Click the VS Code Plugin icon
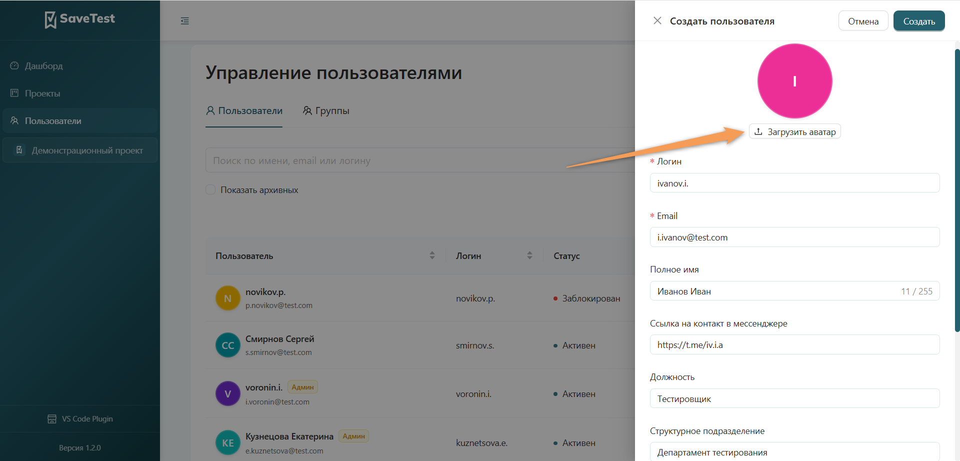Viewport: 960px width, 461px height. click(52, 418)
